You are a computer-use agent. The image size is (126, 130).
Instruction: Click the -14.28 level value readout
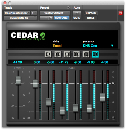pyautogui.click(x=17, y=62)
